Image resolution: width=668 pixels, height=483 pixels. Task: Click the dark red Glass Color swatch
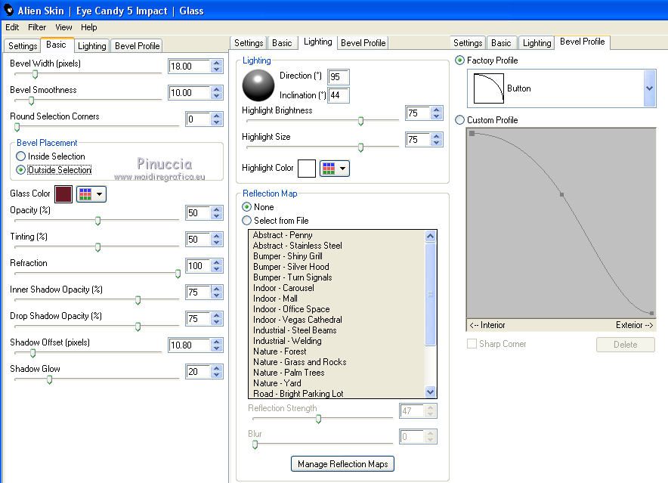[63, 194]
